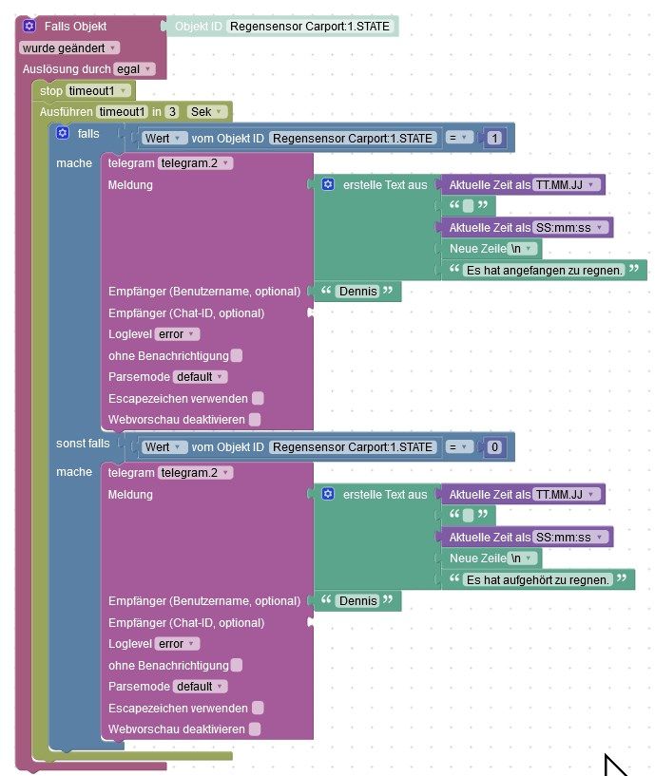This screenshot has width=655, height=776.
Task: Edit comparison number 1 in falls condition
Action: [494, 138]
